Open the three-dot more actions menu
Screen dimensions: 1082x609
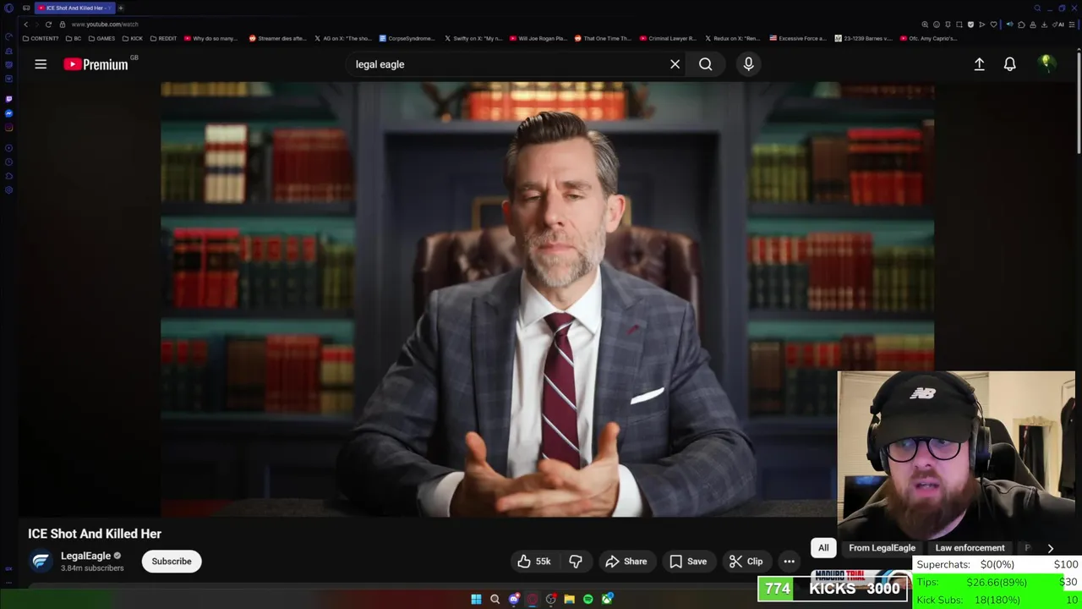789,562
